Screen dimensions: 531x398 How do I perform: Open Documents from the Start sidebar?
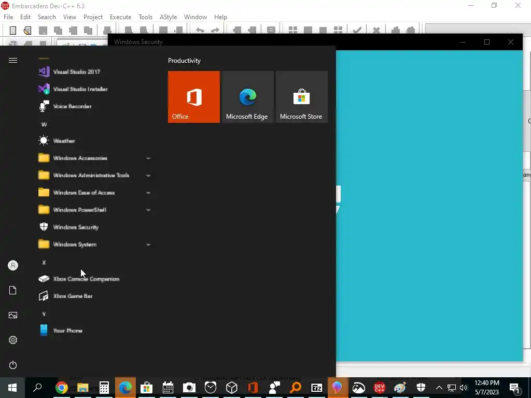13,290
